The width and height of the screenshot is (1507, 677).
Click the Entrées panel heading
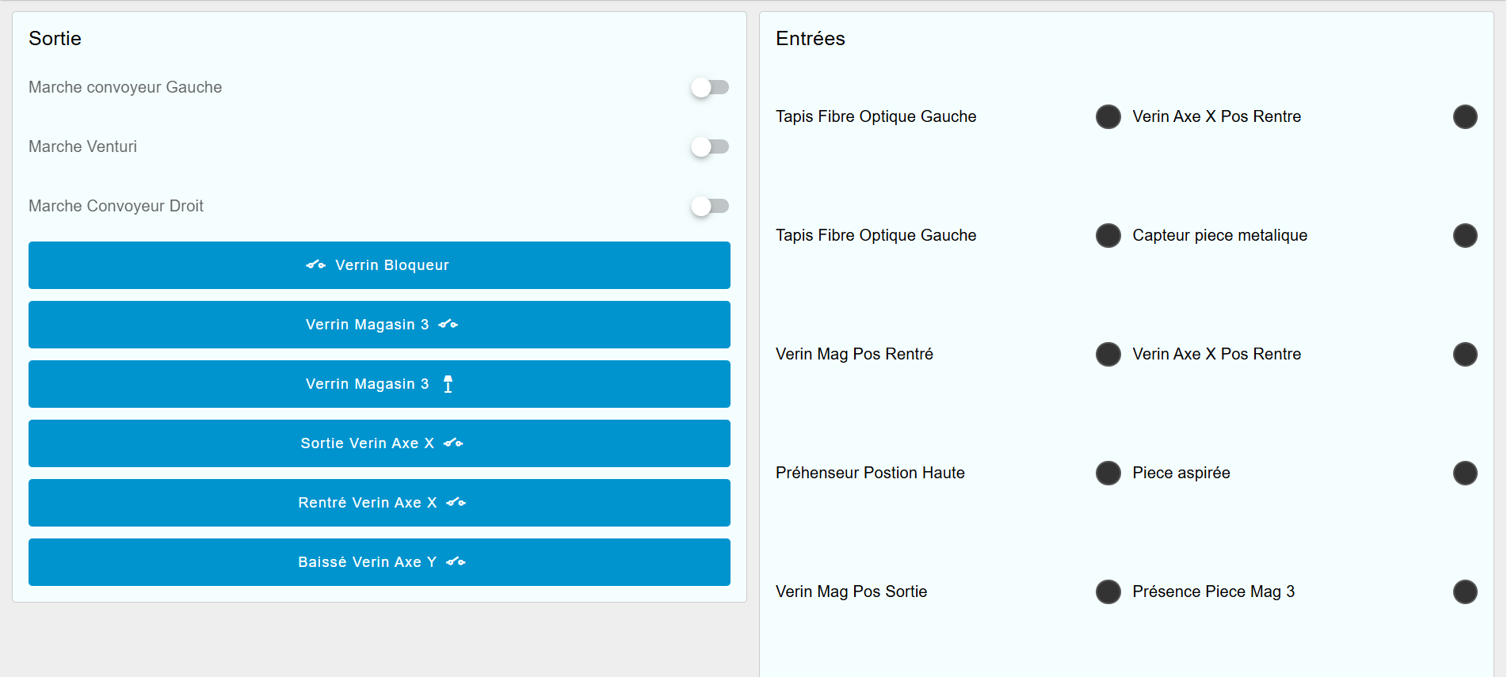811,39
